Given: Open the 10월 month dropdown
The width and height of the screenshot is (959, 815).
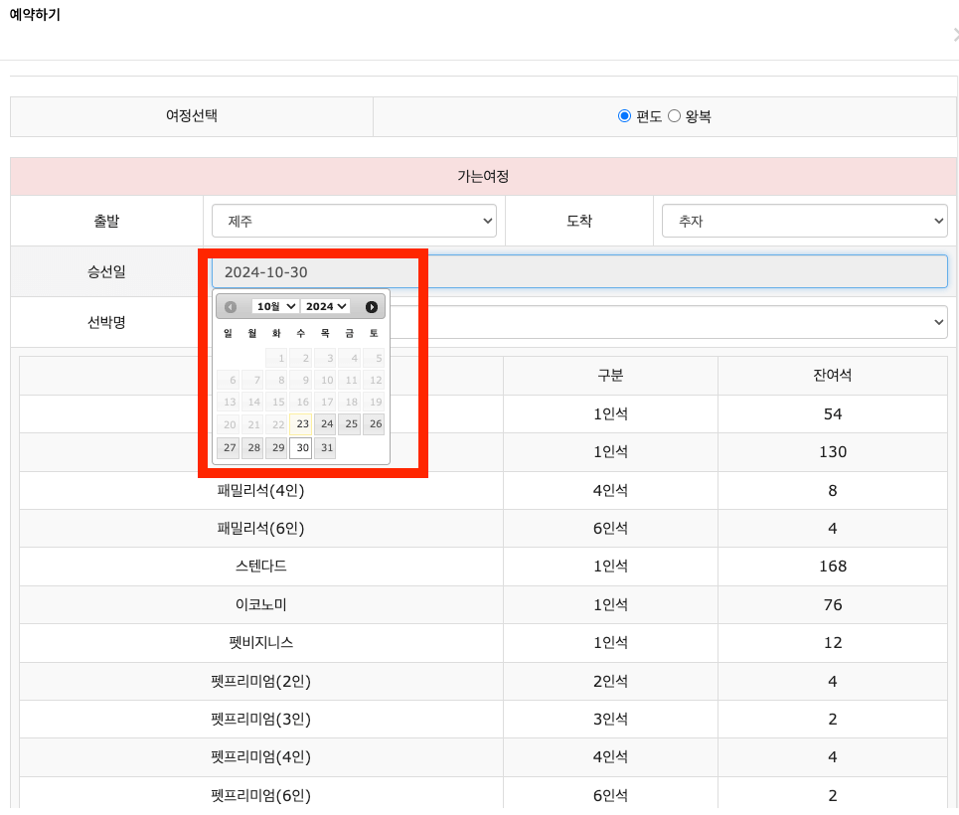Looking at the screenshot, I should (274, 306).
